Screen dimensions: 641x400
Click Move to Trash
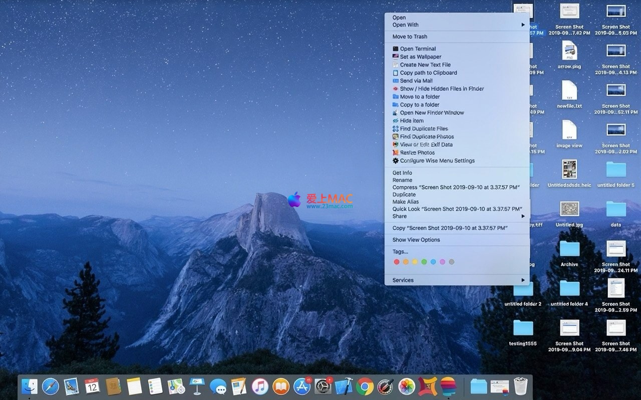click(x=410, y=36)
